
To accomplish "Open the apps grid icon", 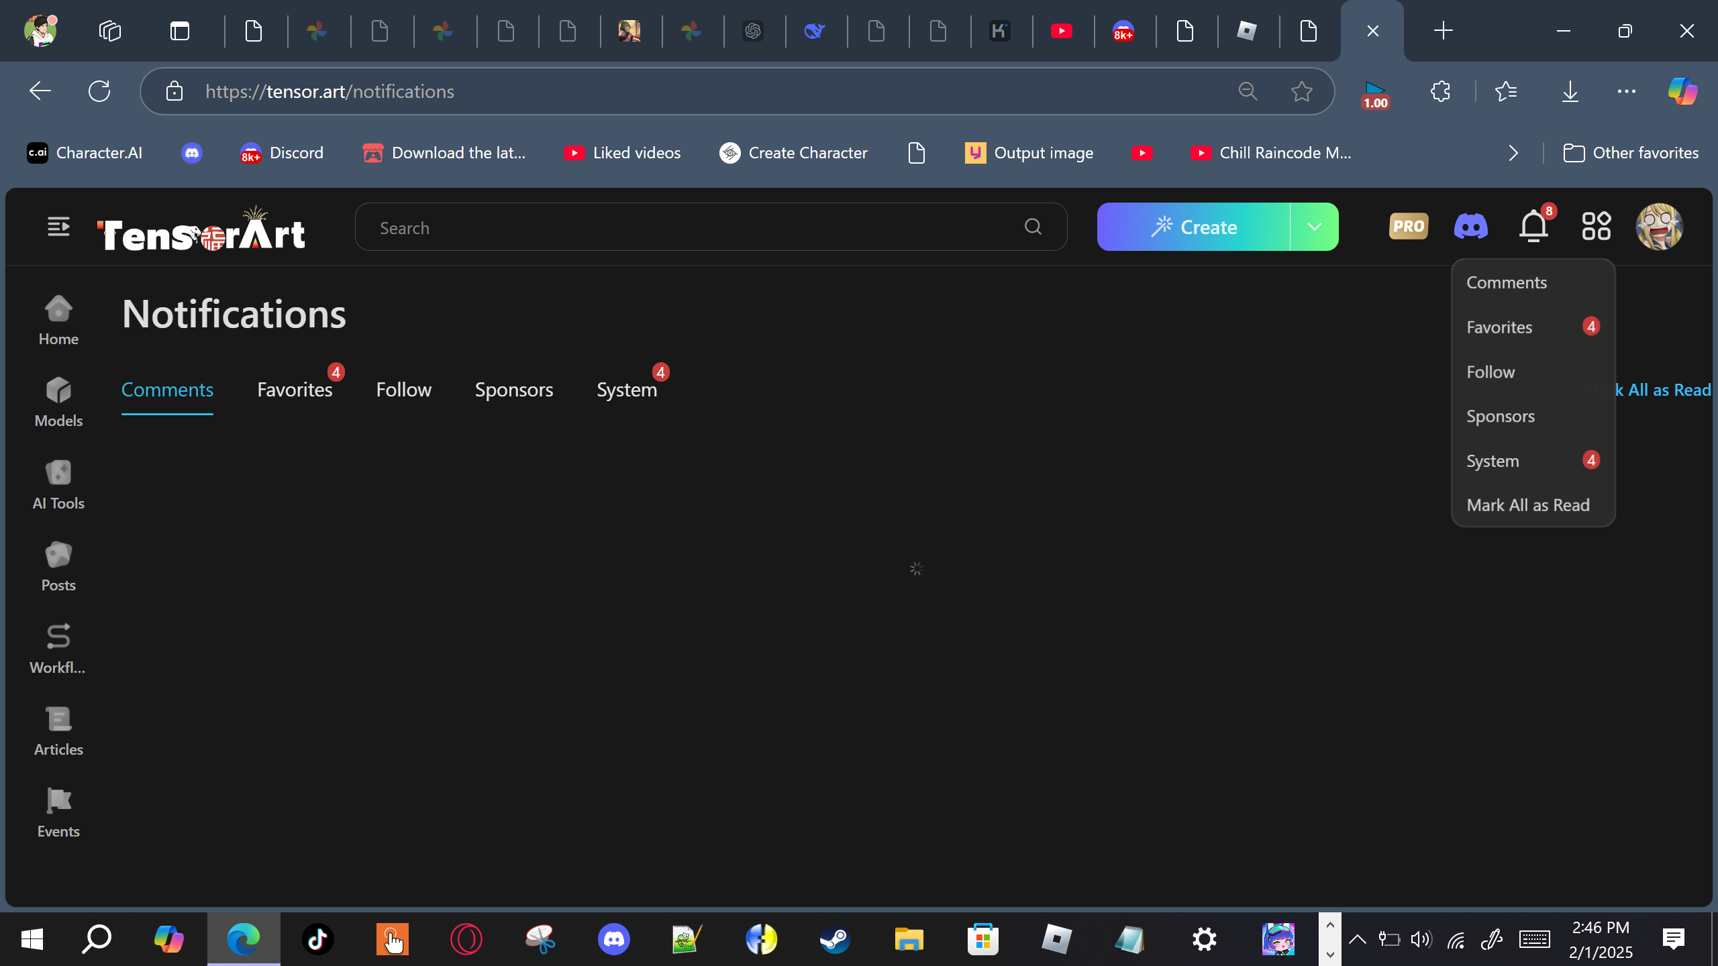I will [x=1596, y=227].
